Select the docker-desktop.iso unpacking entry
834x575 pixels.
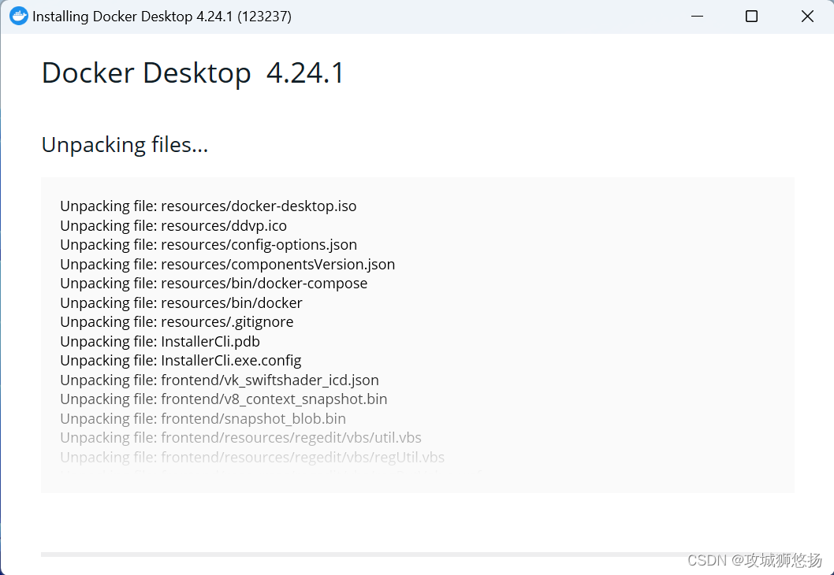[208, 206]
